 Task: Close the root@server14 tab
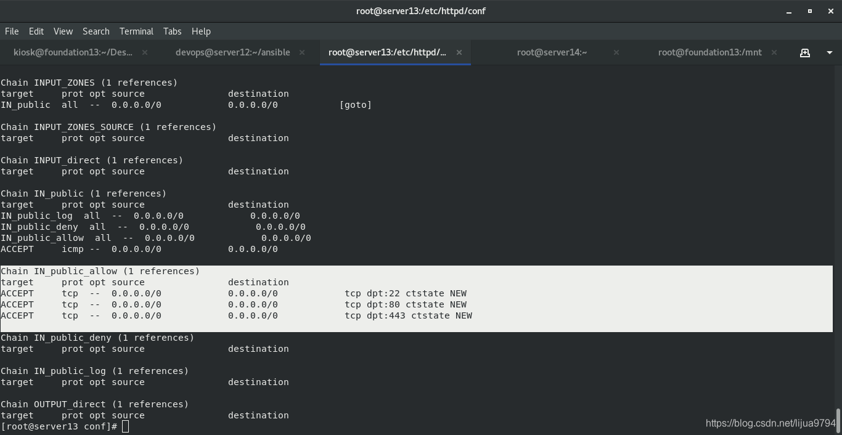pyautogui.click(x=616, y=52)
